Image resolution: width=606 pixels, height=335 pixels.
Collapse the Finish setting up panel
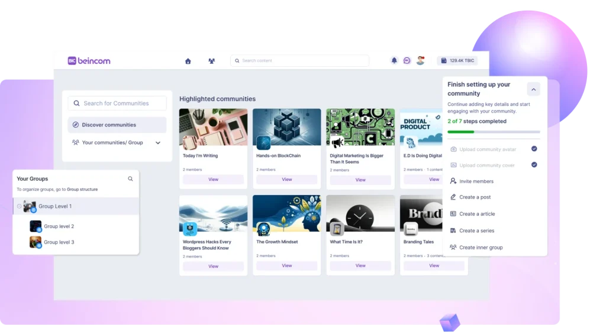(533, 90)
